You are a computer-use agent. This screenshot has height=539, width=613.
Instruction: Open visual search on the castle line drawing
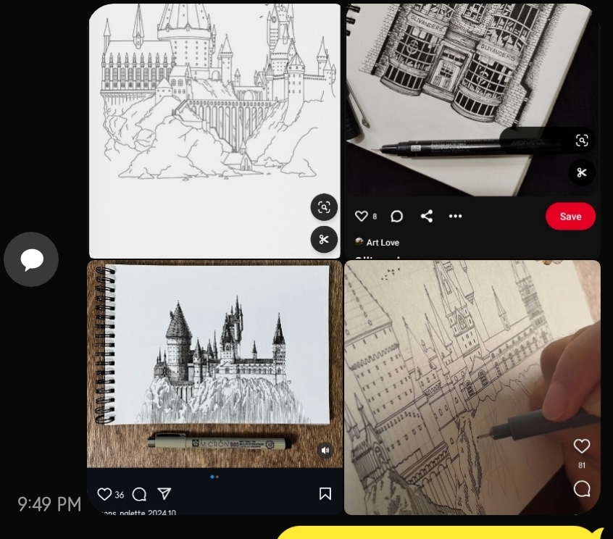(x=324, y=207)
